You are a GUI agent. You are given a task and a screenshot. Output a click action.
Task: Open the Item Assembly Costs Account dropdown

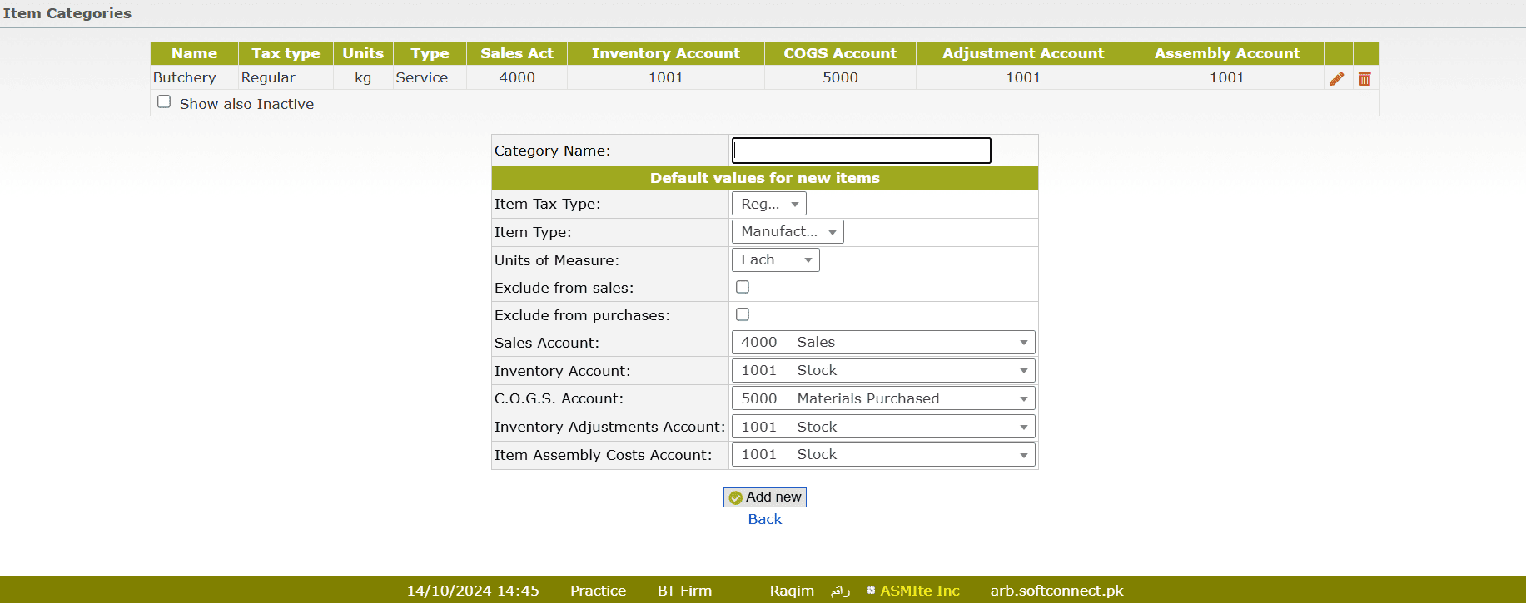[x=882, y=455]
